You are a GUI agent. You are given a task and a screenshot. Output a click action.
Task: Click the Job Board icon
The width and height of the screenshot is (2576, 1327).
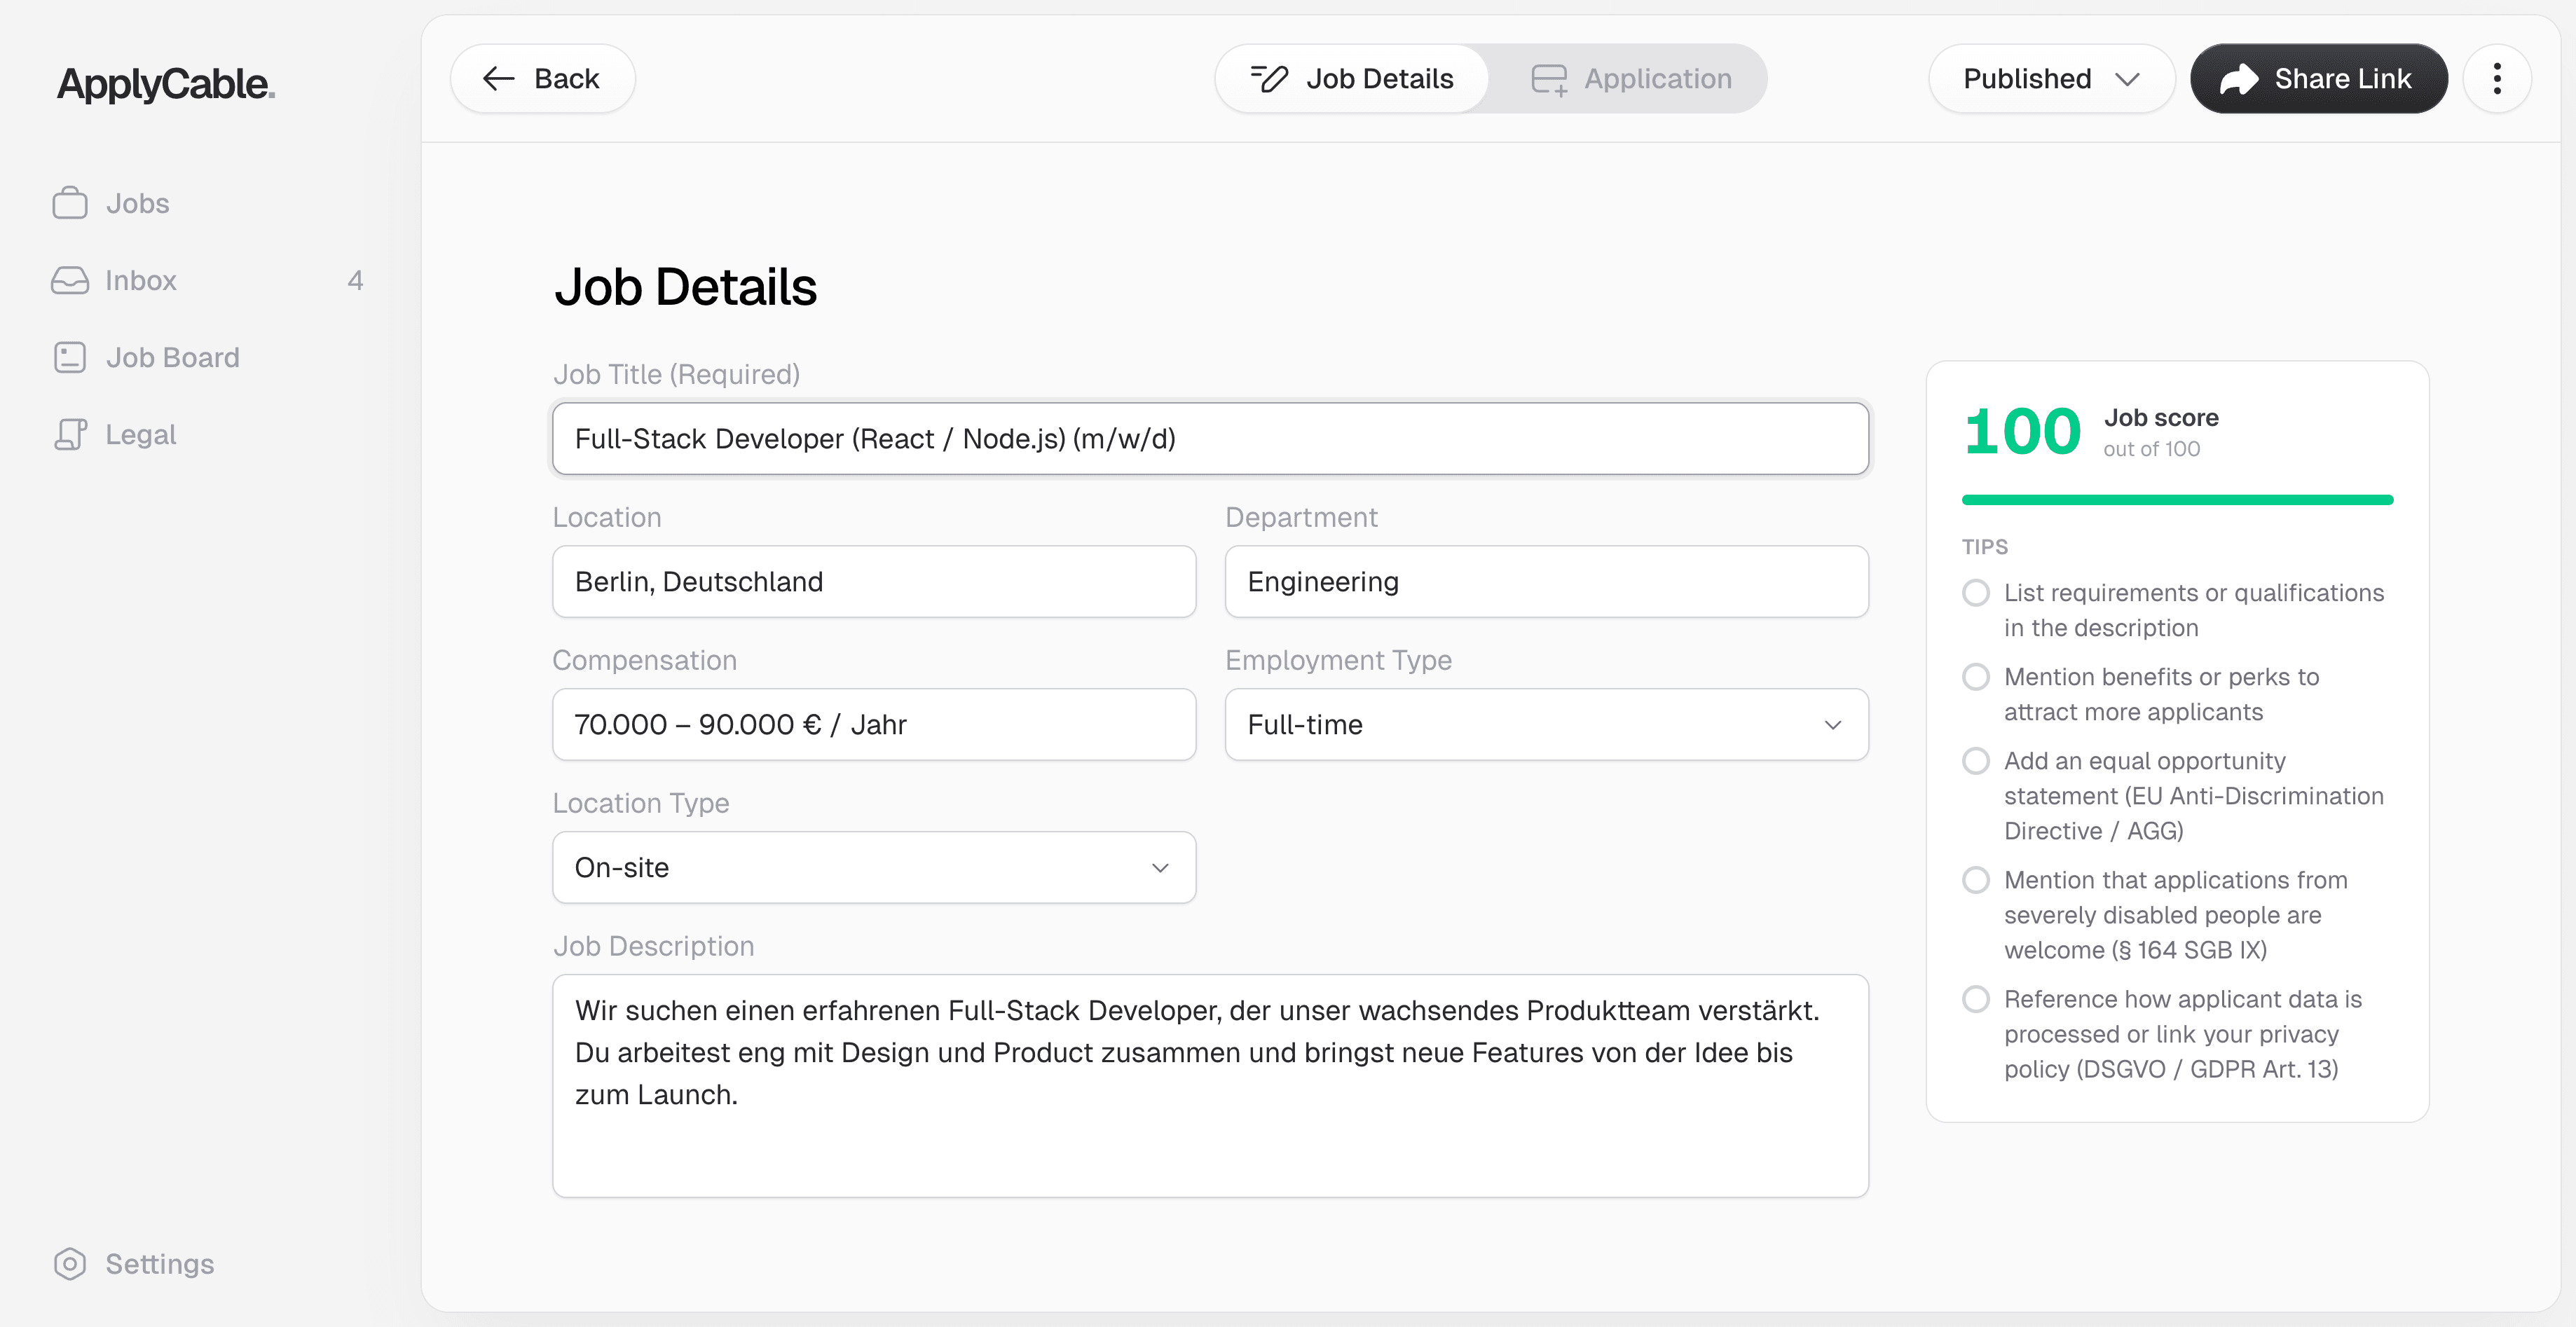click(70, 357)
